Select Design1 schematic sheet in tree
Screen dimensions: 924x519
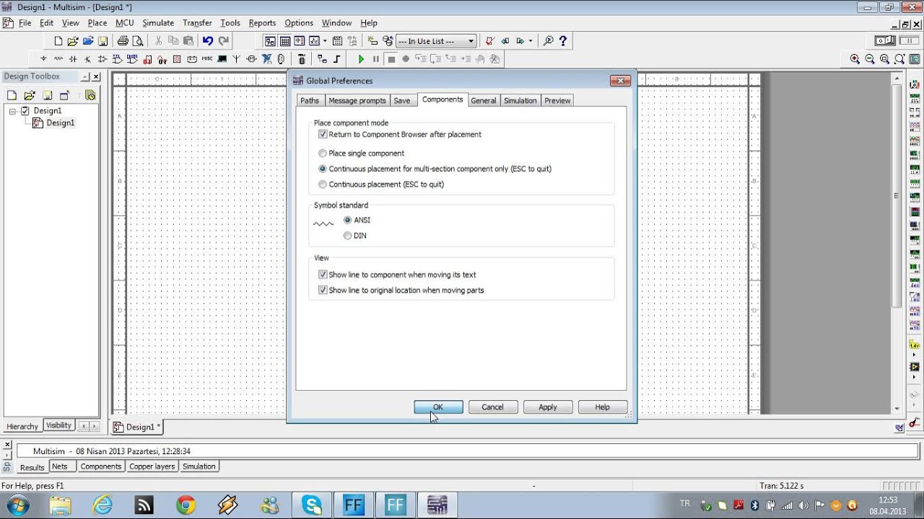click(61, 123)
